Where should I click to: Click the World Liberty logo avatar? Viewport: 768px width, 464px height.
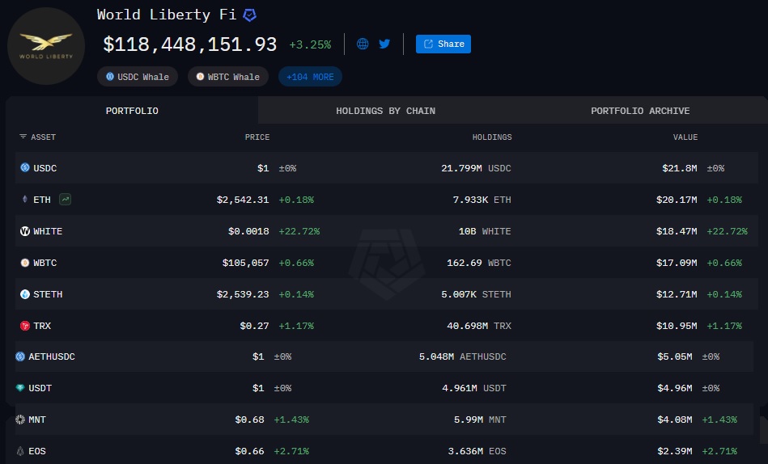46,46
